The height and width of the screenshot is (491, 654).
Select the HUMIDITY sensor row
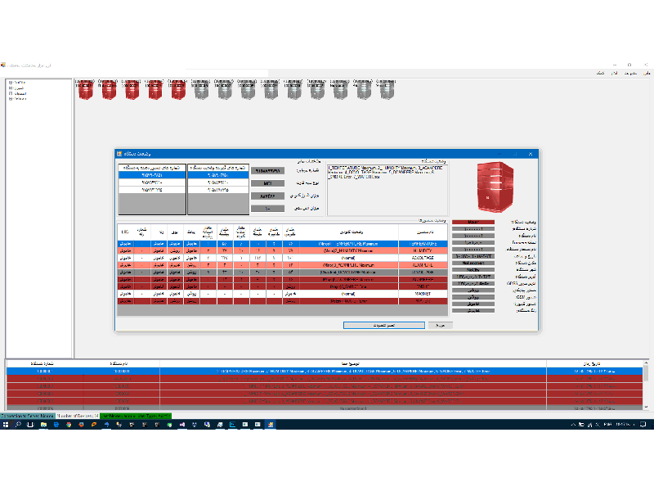tap(327, 251)
